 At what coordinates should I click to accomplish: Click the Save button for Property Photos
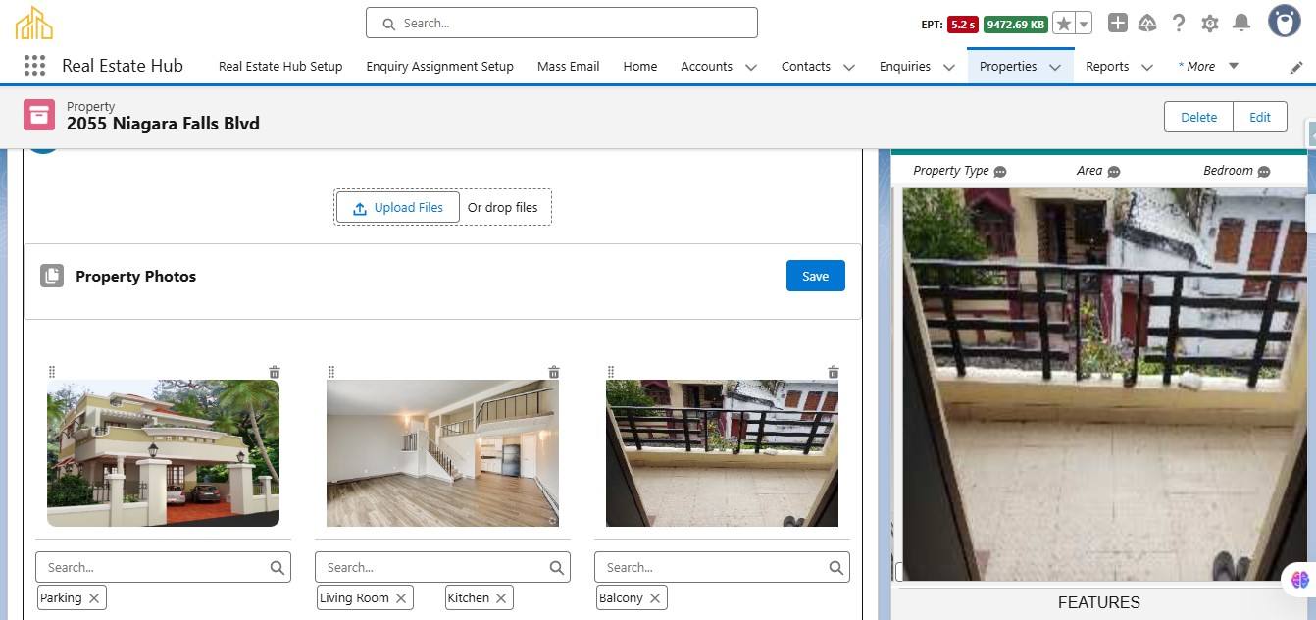pos(815,276)
